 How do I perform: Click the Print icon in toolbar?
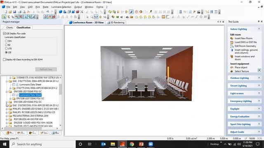click(20, 12)
